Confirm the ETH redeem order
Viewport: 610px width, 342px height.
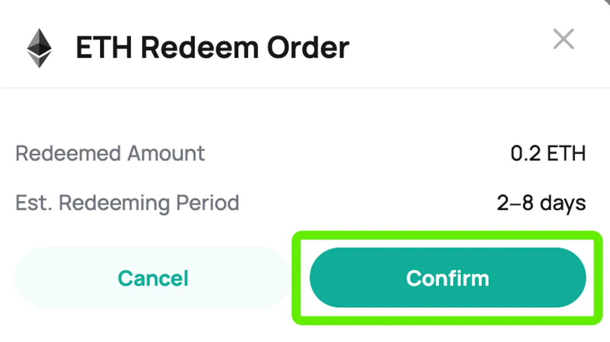point(448,278)
